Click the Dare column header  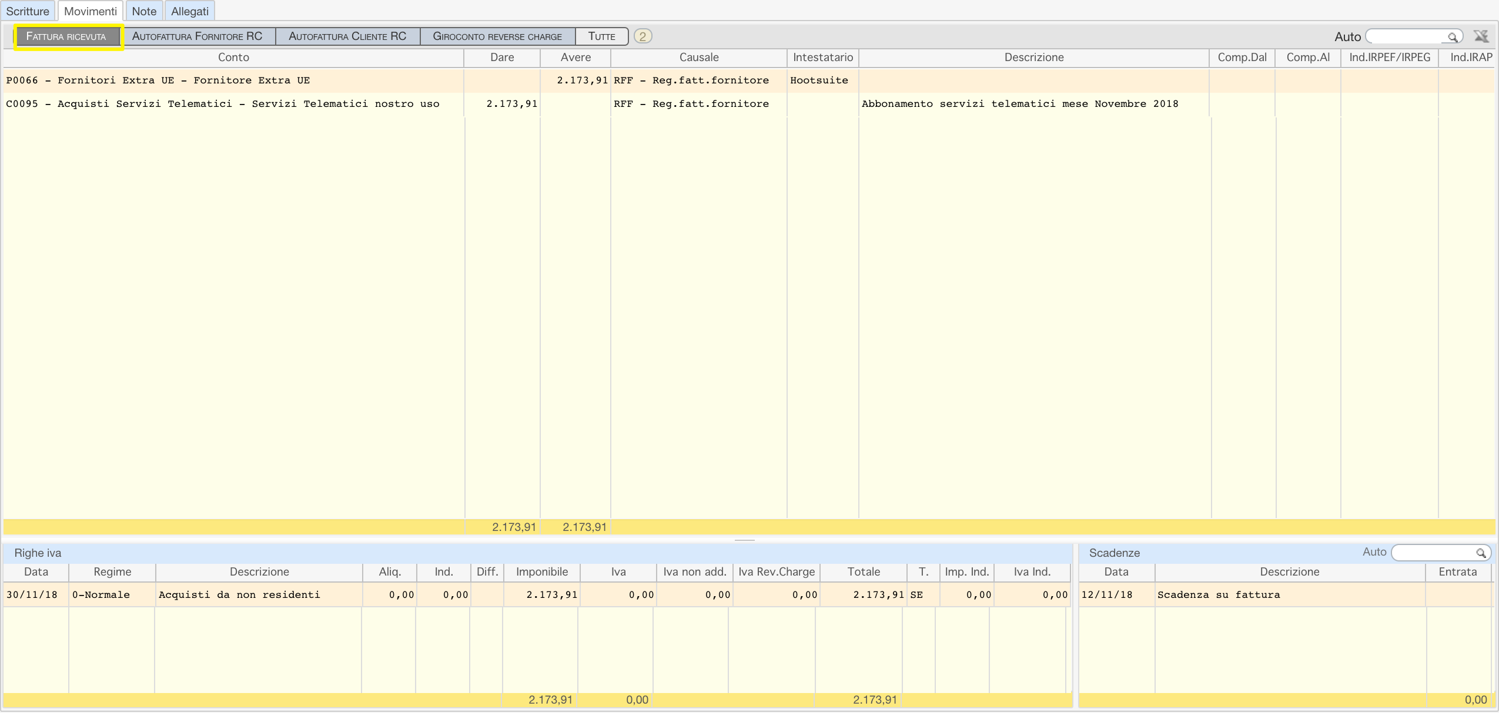pyautogui.click(x=502, y=58)
